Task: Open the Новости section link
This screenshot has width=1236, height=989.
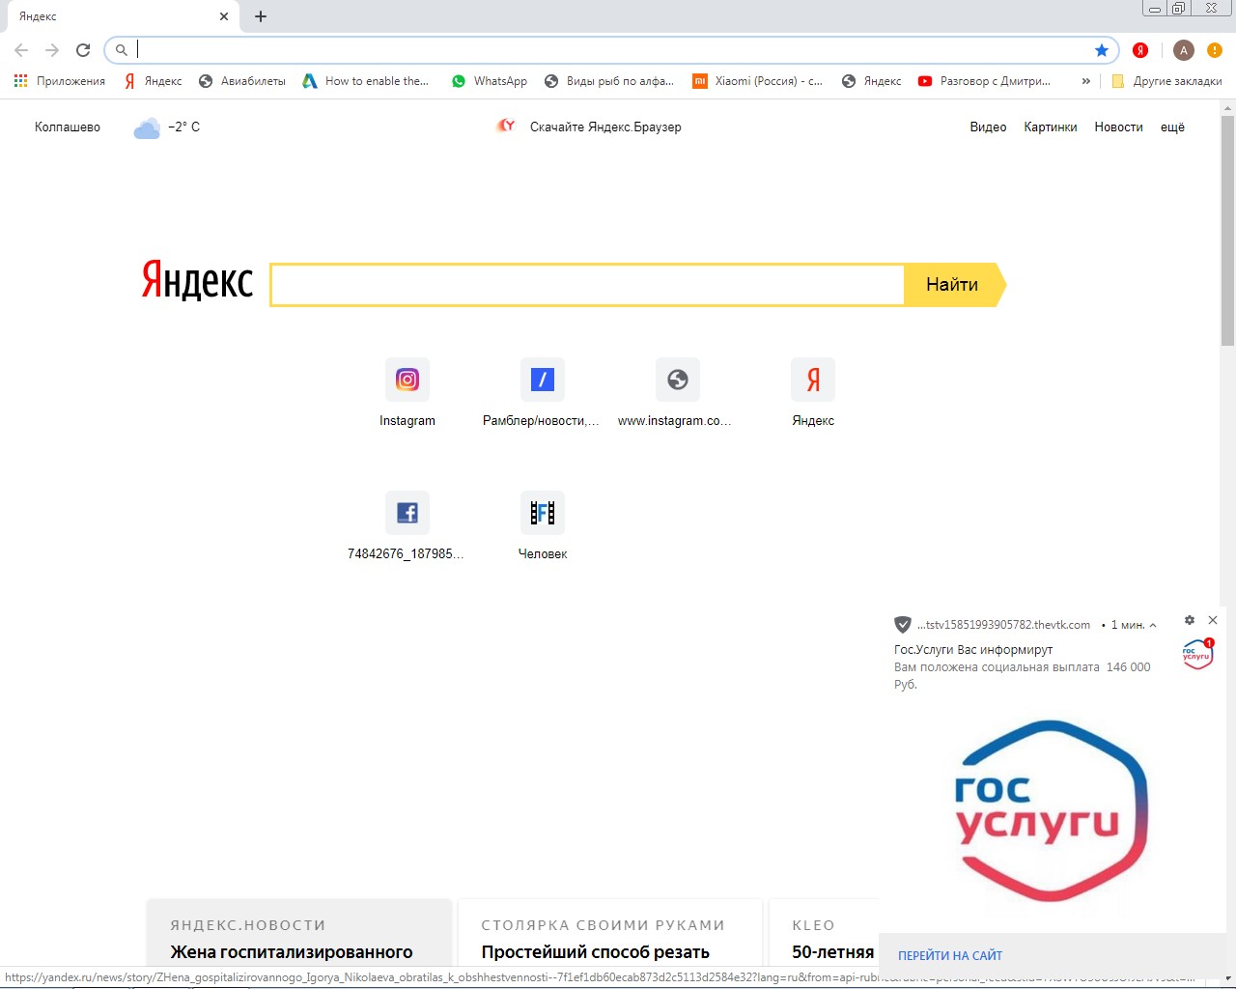Action: pos(1118,127)
